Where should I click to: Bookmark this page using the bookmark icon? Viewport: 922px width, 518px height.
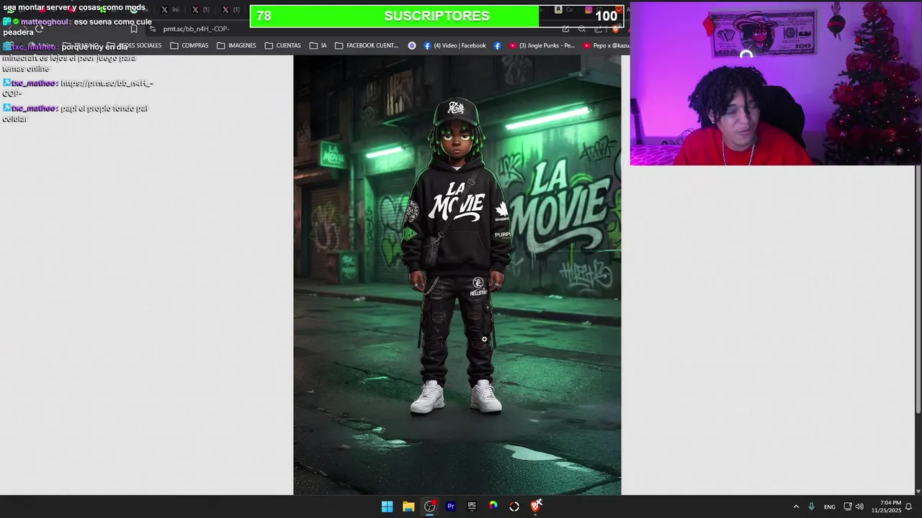[x=134, y=29]
